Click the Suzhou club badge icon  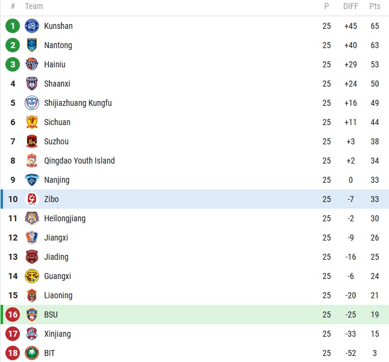[x=32, y=141]
